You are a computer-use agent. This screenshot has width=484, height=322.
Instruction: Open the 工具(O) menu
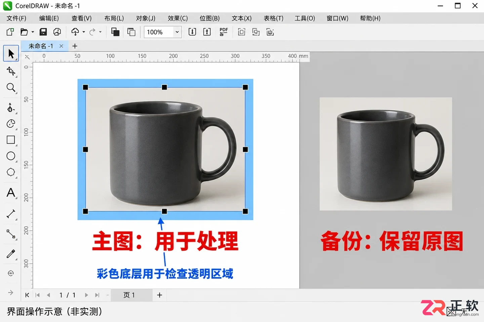(x=305, y=18)
